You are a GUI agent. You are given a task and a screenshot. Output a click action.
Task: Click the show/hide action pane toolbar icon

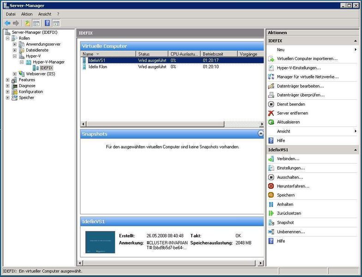pos(56,23)
